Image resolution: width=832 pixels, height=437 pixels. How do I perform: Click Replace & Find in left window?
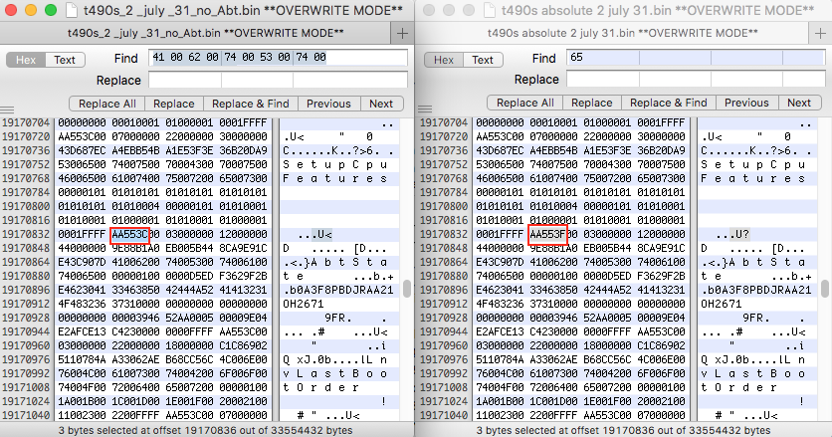coord(251,104)
